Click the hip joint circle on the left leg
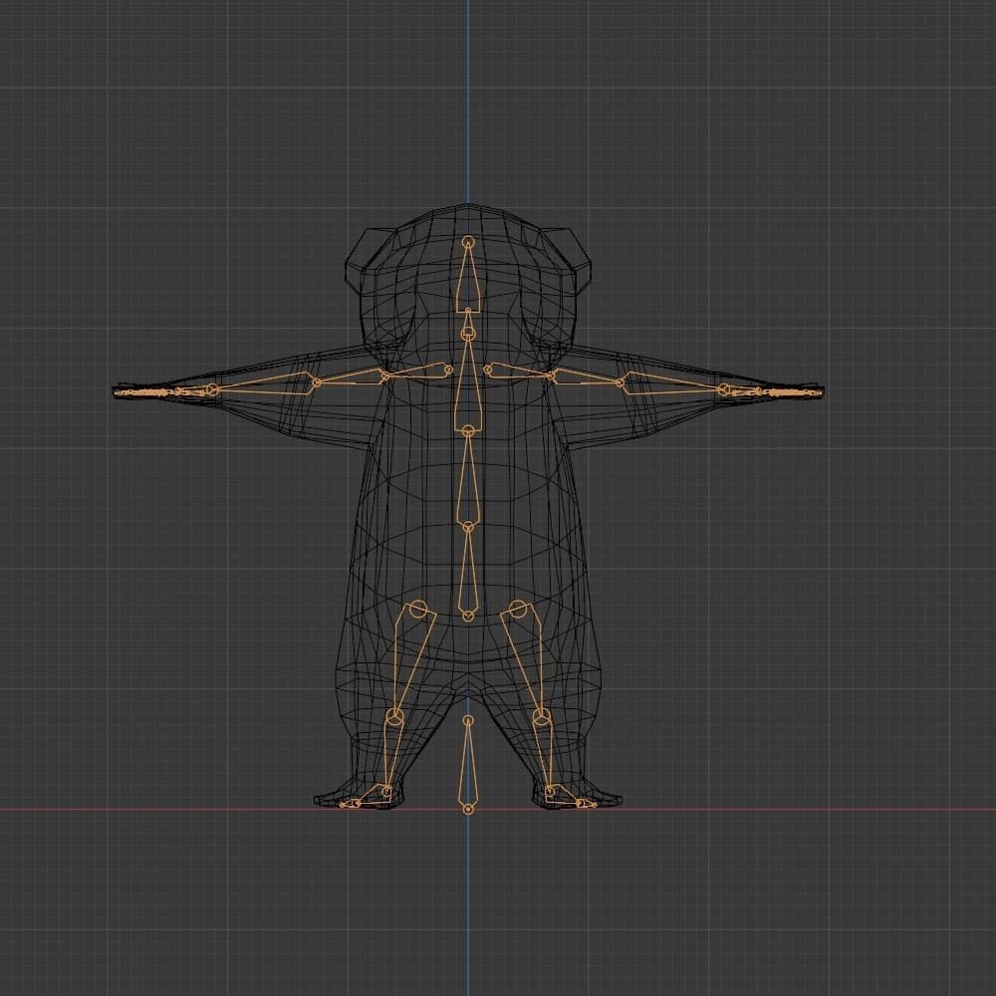The image size is (996, 996). click(x=418, y=609)
